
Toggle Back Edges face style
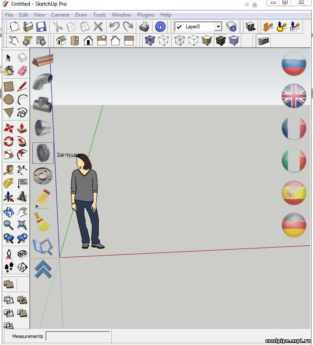[x=163, y=41]
